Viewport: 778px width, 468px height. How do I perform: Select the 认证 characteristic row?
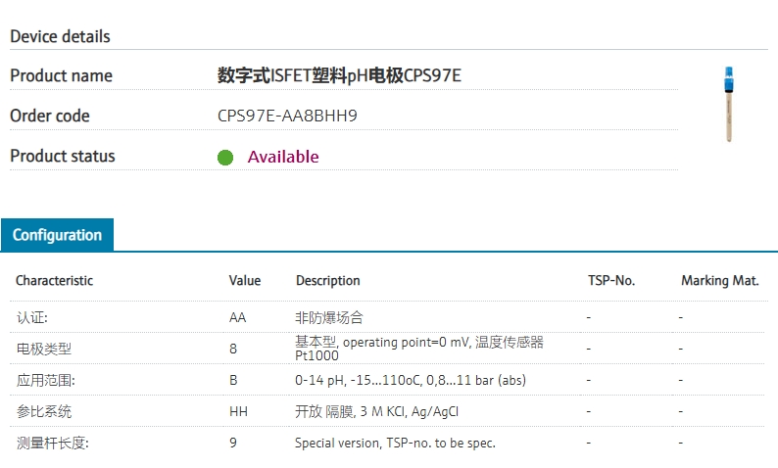32,317
